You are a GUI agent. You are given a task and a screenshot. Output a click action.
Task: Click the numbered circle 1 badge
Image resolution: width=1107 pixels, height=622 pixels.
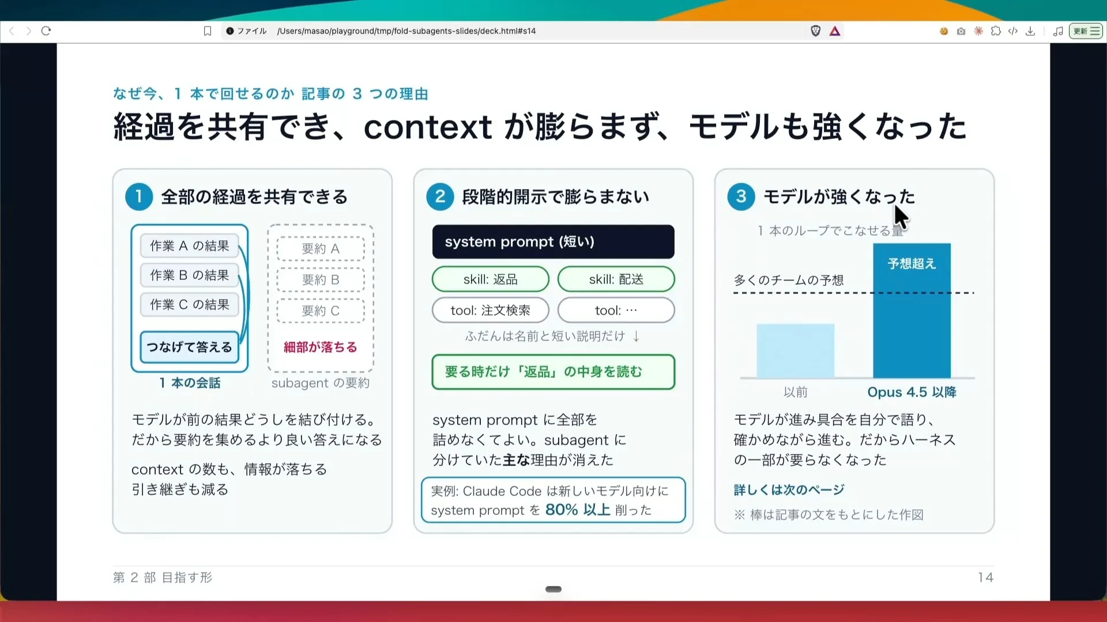139,197
